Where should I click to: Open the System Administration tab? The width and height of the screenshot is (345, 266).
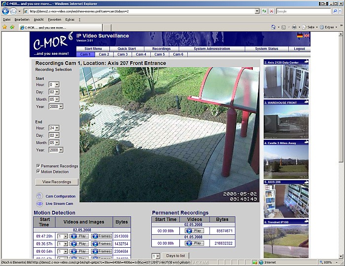212,49
